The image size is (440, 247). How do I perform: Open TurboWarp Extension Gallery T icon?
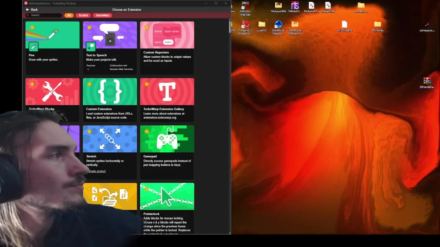pos(167,92)
